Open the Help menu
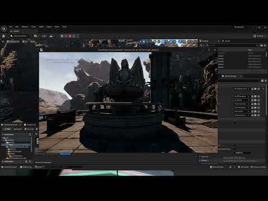The height and width of the screenshot is (201, 268). click(x=64, y=27)
